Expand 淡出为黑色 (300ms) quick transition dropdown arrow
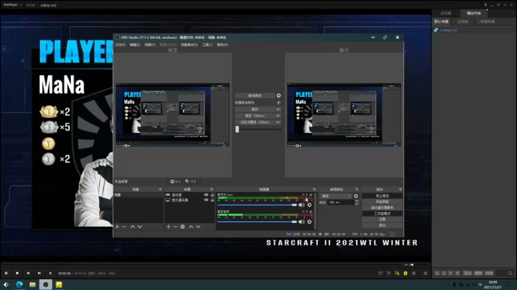This screenshot has width=517, height=290. 278,122
